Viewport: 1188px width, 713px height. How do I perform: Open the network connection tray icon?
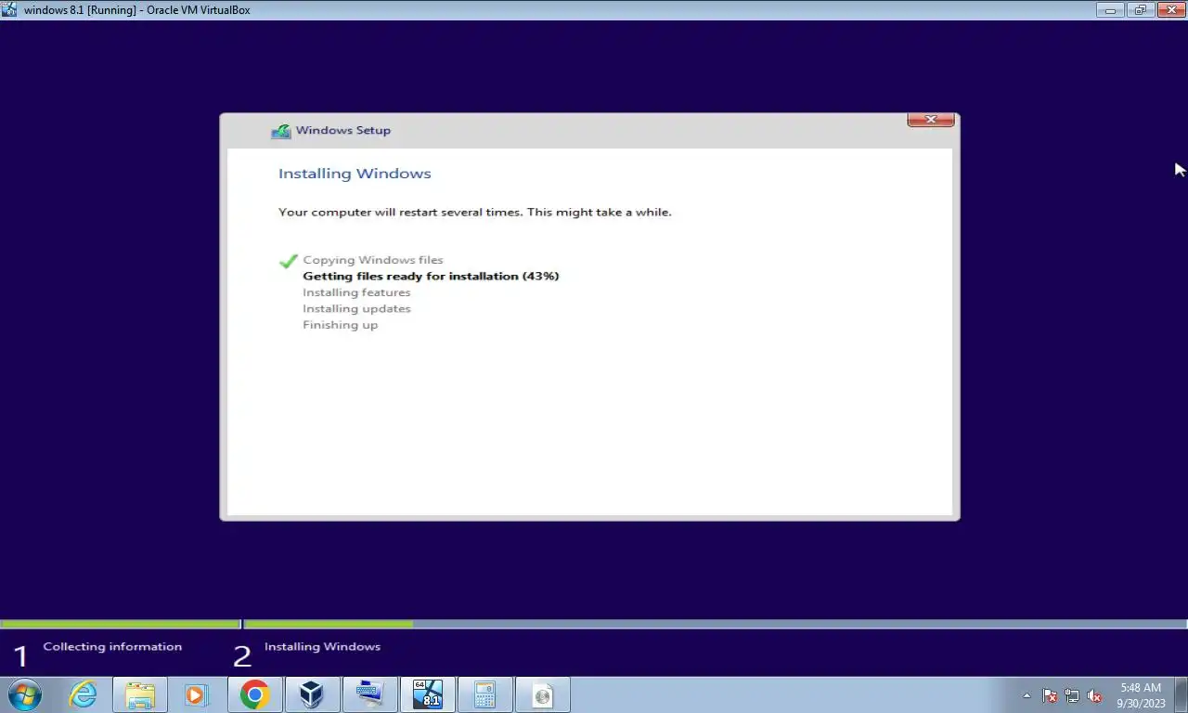point(1072,695)
